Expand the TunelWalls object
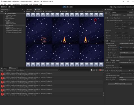134x105 pixels. pyautogui.click(x=5, y=19)
